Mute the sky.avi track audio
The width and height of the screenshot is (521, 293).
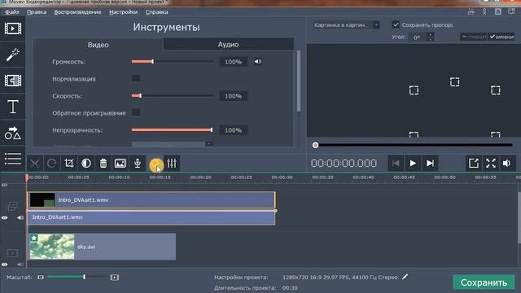pos(20,265)
